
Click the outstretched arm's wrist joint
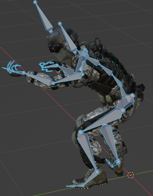[24, 73]
